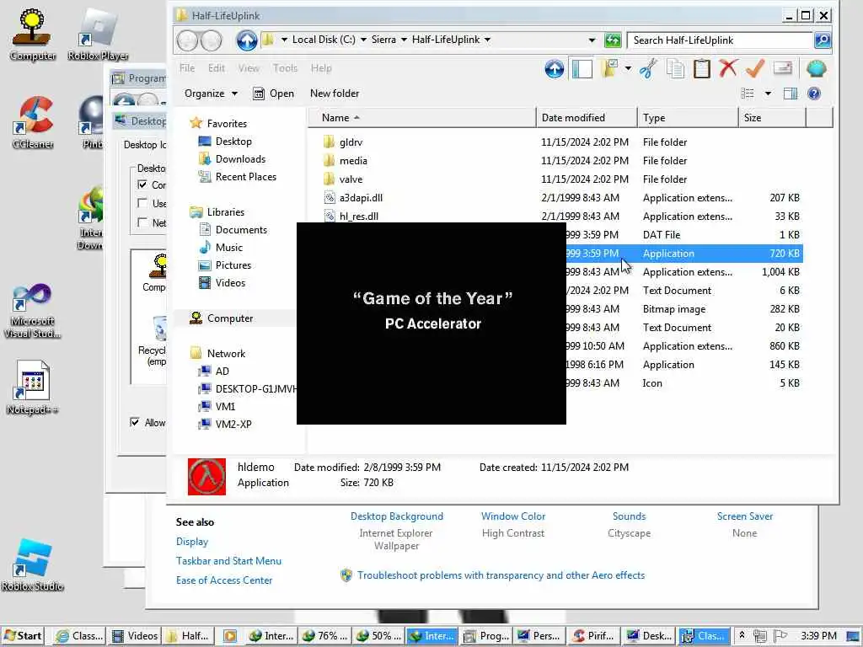Open the Tools menu
Image resolution: width=863 pixels, height=647 pixels.
[x=285, y=68]
